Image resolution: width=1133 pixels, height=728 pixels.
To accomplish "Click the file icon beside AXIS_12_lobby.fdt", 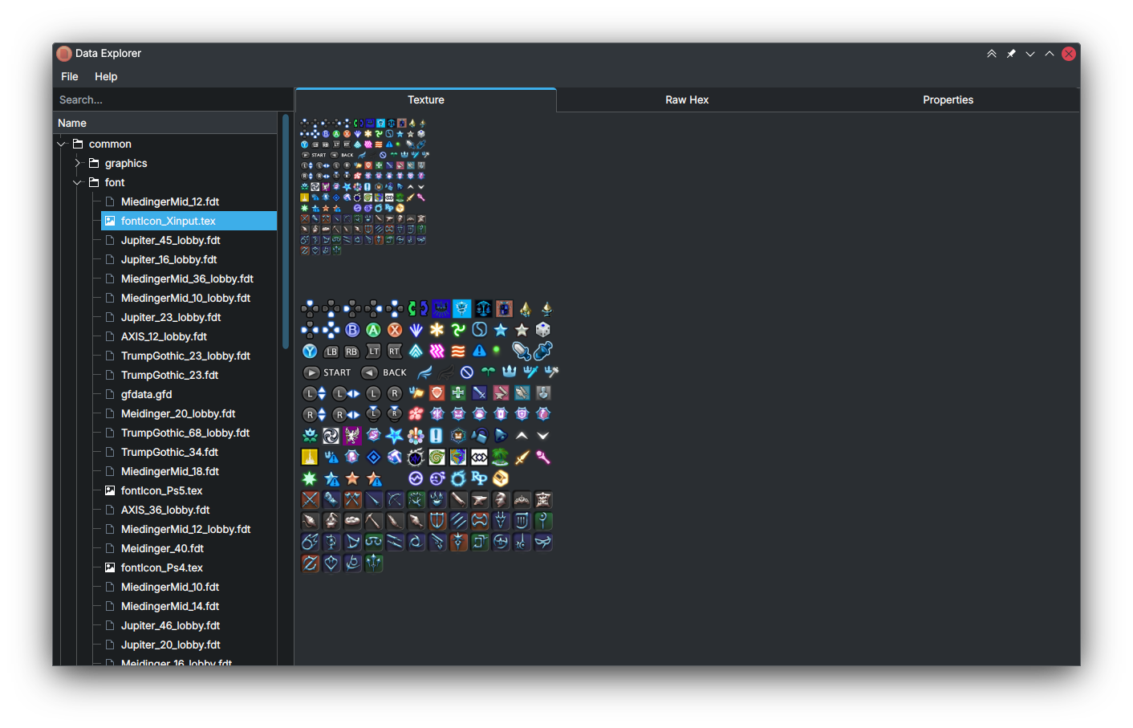I will (110, 336).
